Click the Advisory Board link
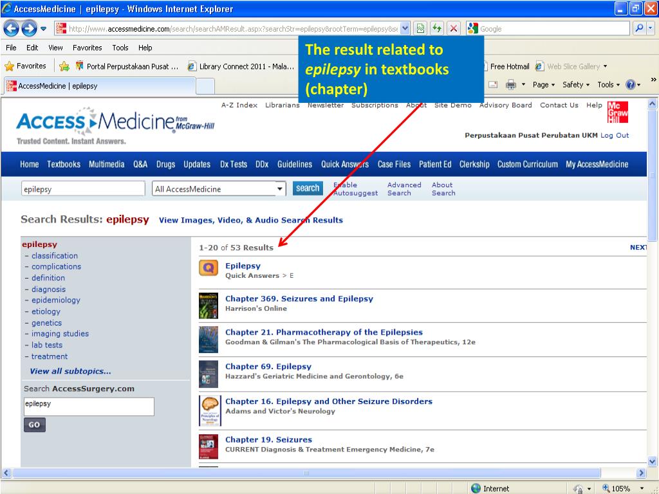The height and width of the screenshot is (494, 659). coord(506,105)
